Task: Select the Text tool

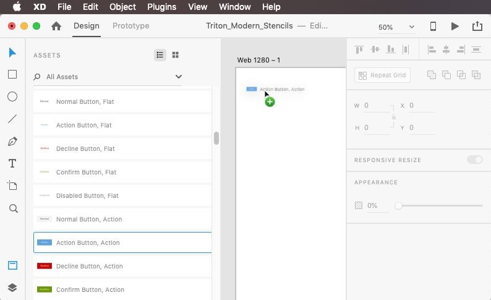Action: pyautogui.click(x=12, y=164)
